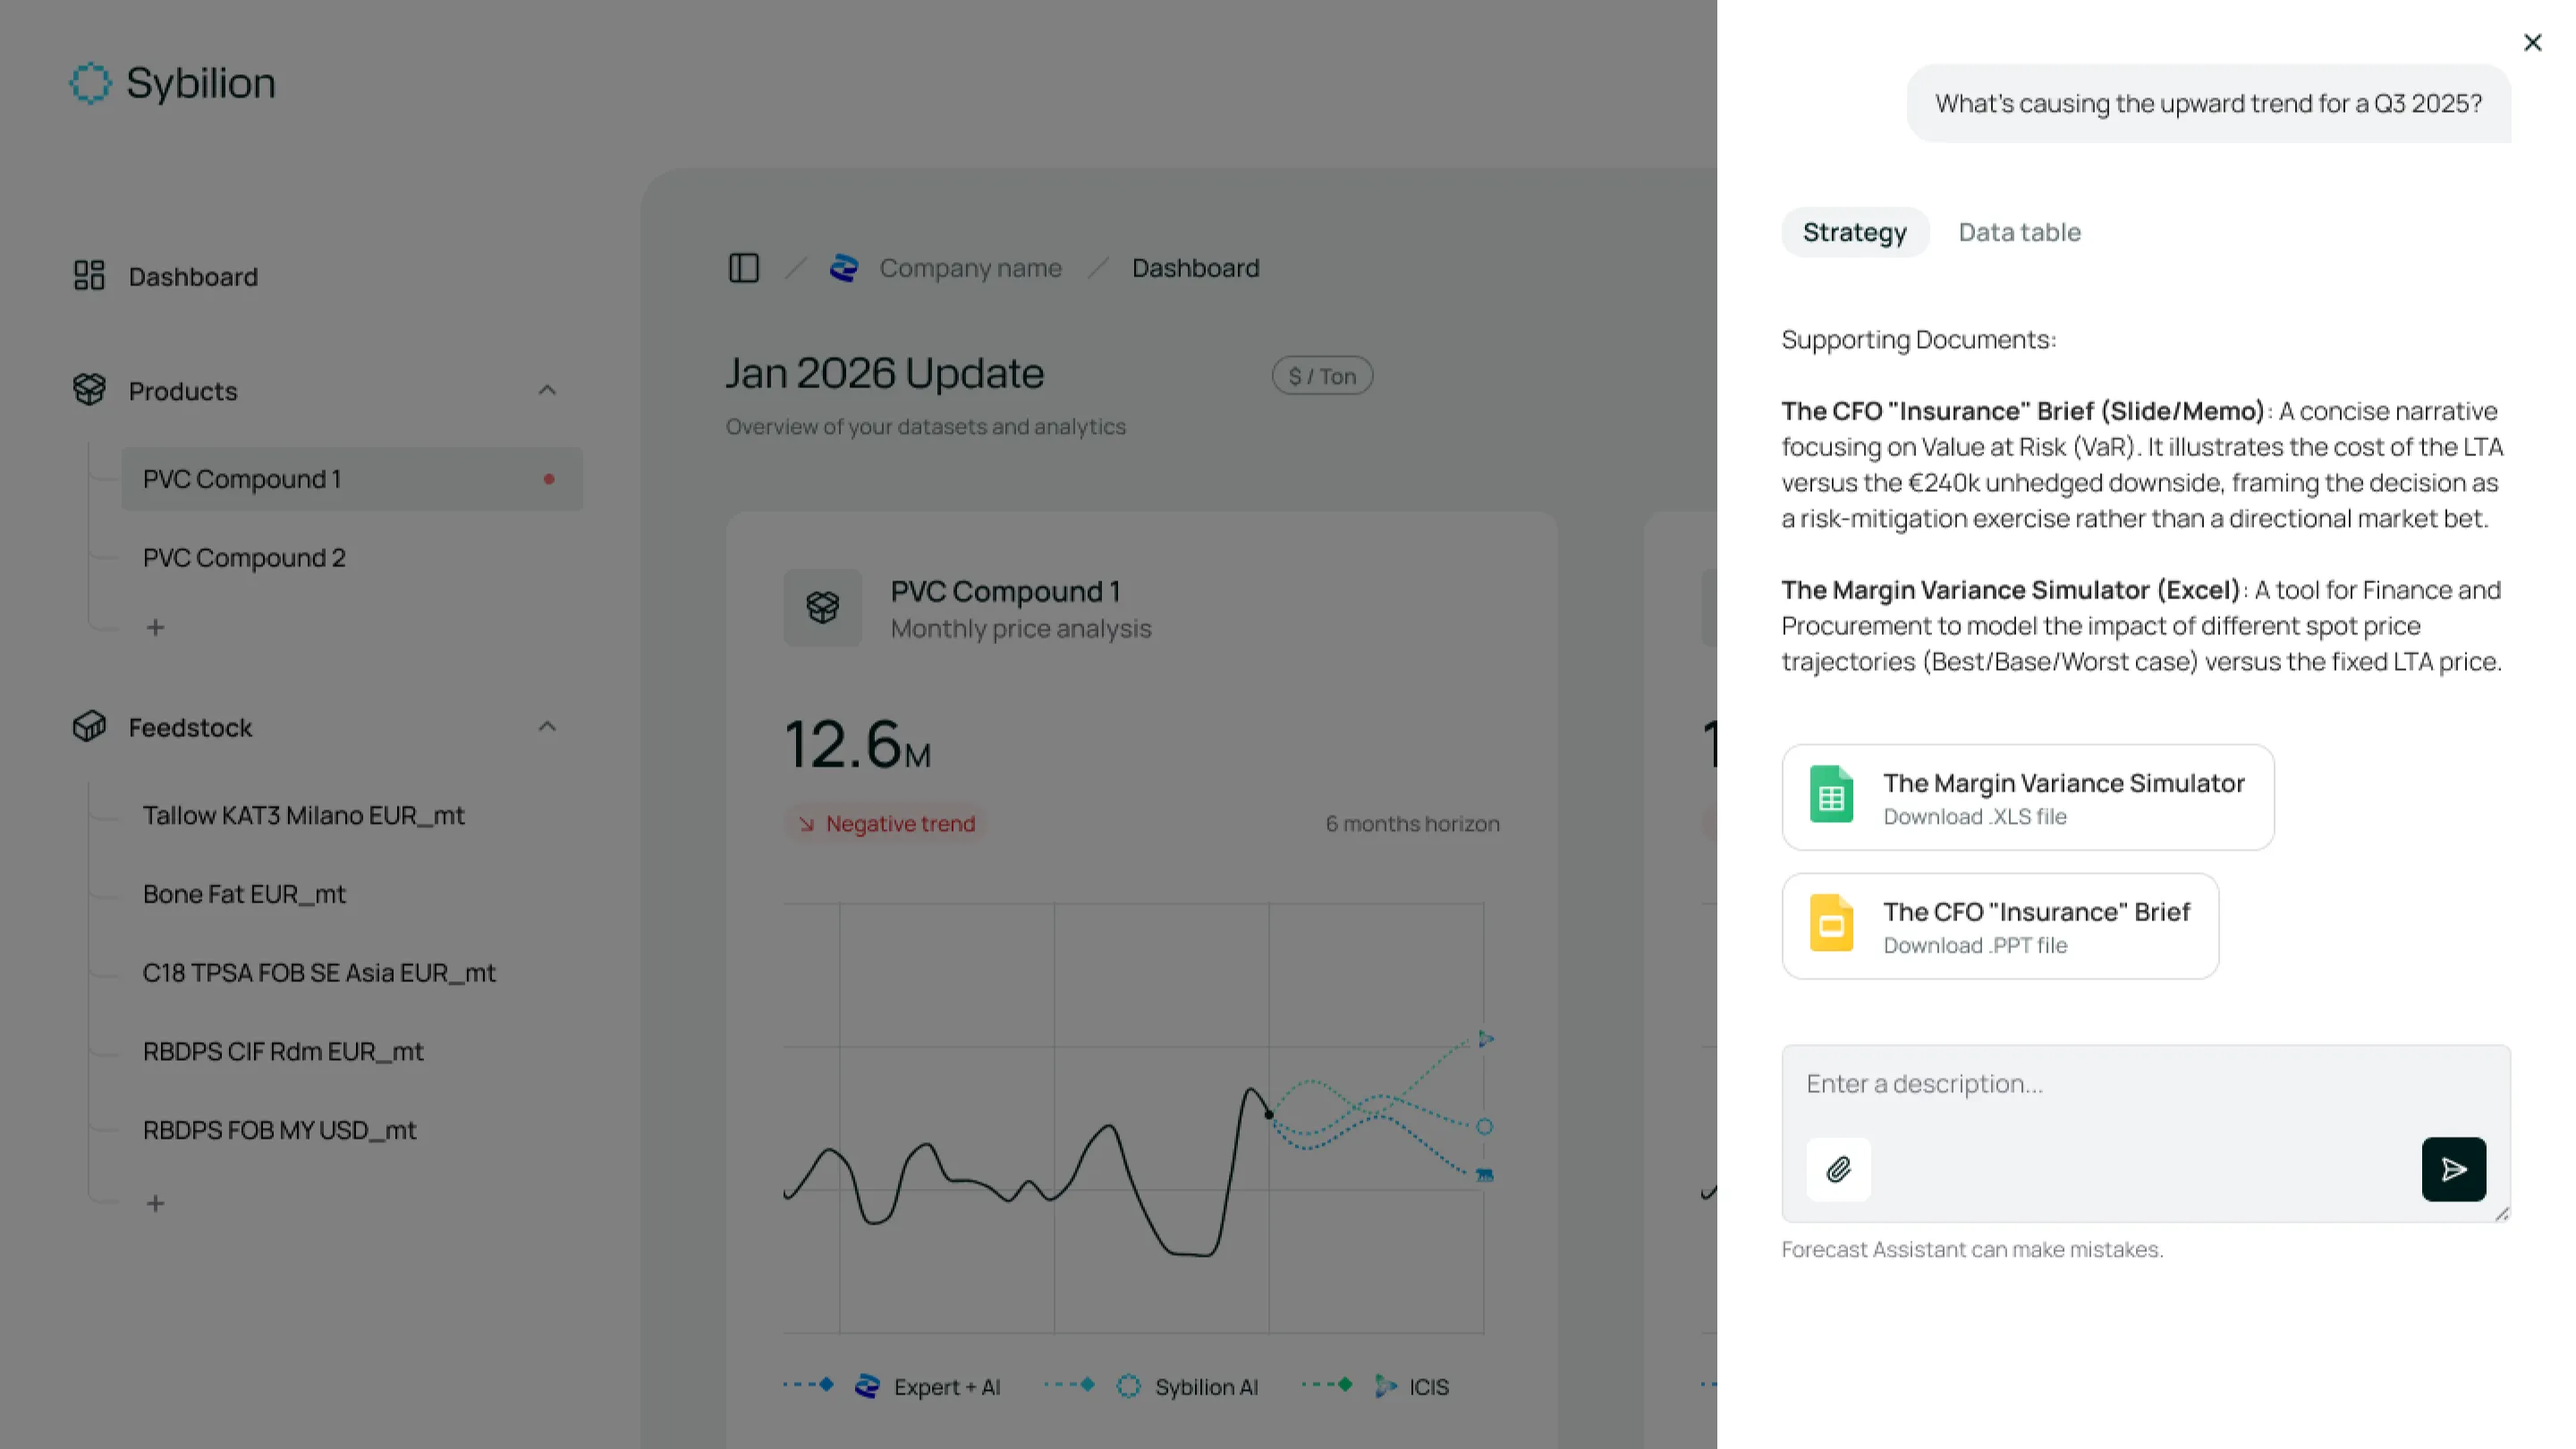2576x1449 pixels.
Task: Click the Enter a description input field
Action: [x=2145, y=1085]
